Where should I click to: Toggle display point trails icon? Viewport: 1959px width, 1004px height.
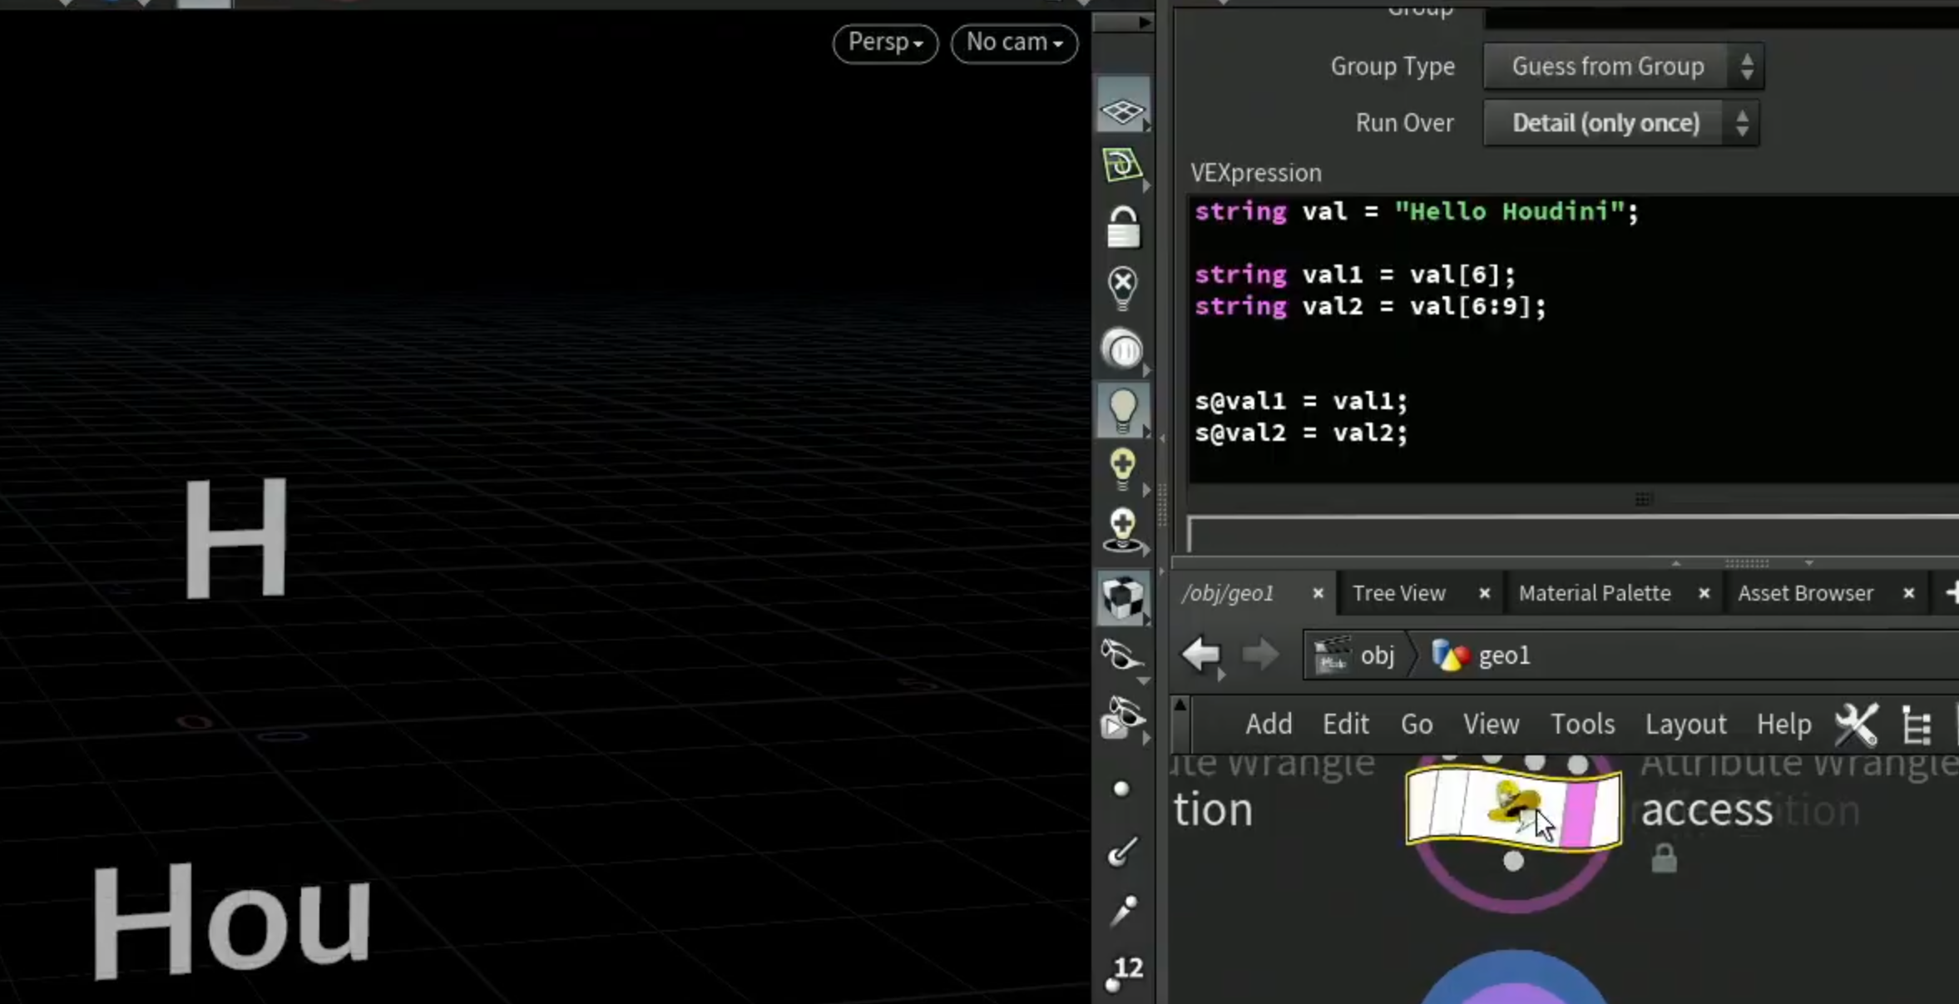coord(1122,911)
